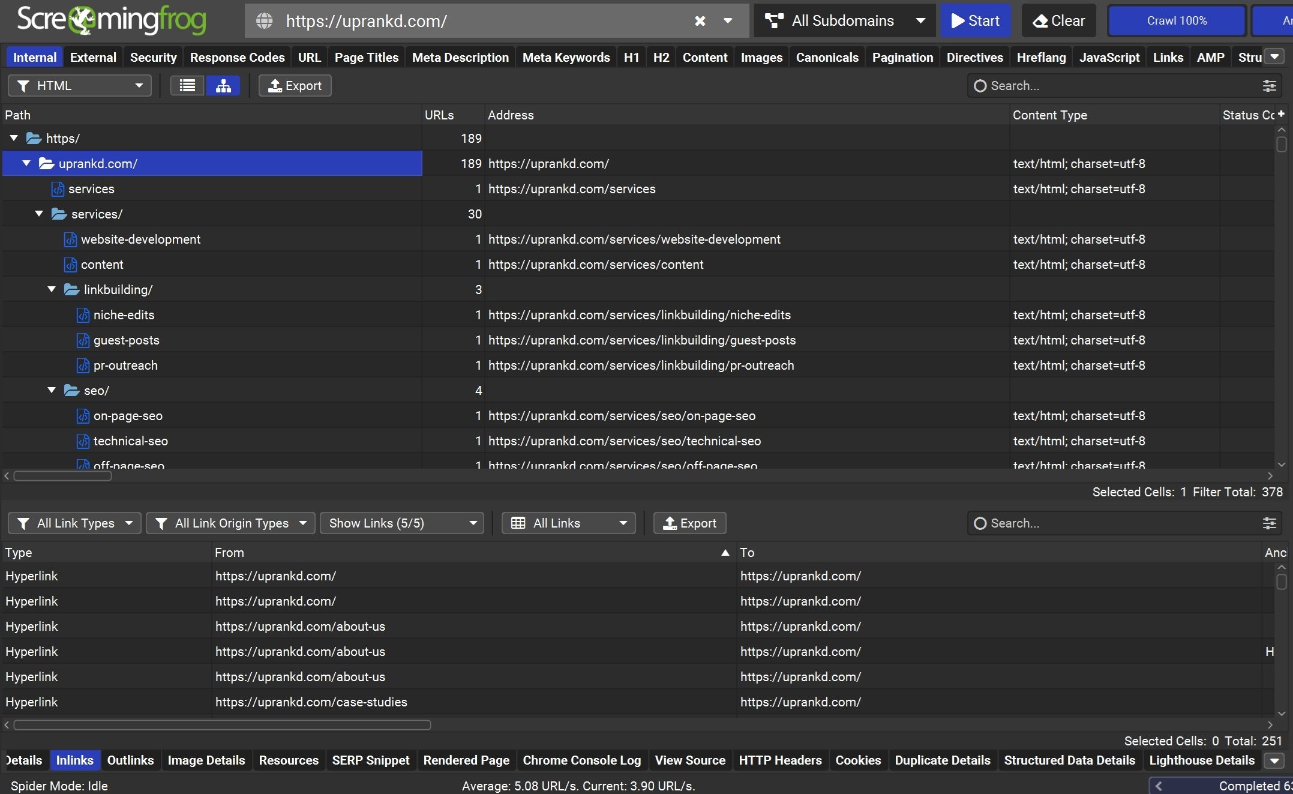The image size is (1293, 794).
Task: Show more top tabs via overflow arrow
Action: pos(1274,57)
